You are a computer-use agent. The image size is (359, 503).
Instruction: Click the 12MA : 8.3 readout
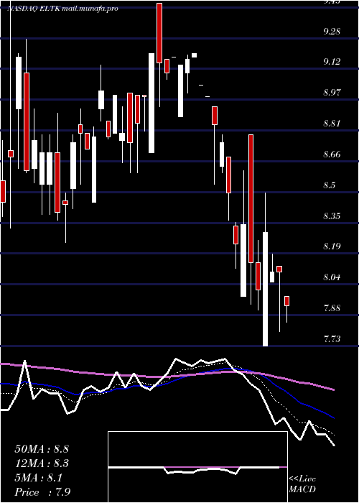coord(42,463)
